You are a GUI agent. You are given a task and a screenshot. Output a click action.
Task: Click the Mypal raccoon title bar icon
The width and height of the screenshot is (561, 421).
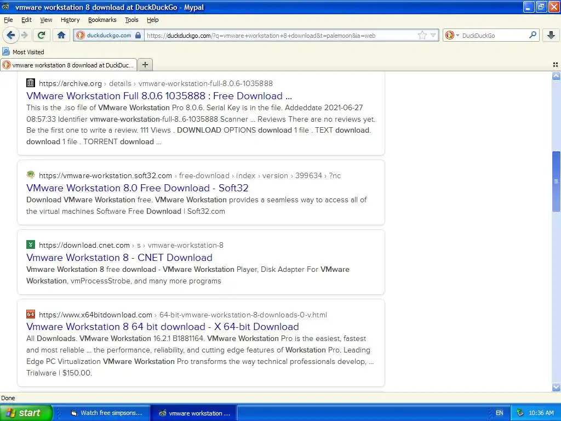tap(5, 7)
